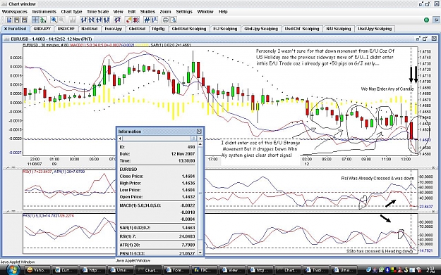Click the greyed bar chart icon
The height and width of the screenshot is (275, 441).
point(72,20)
